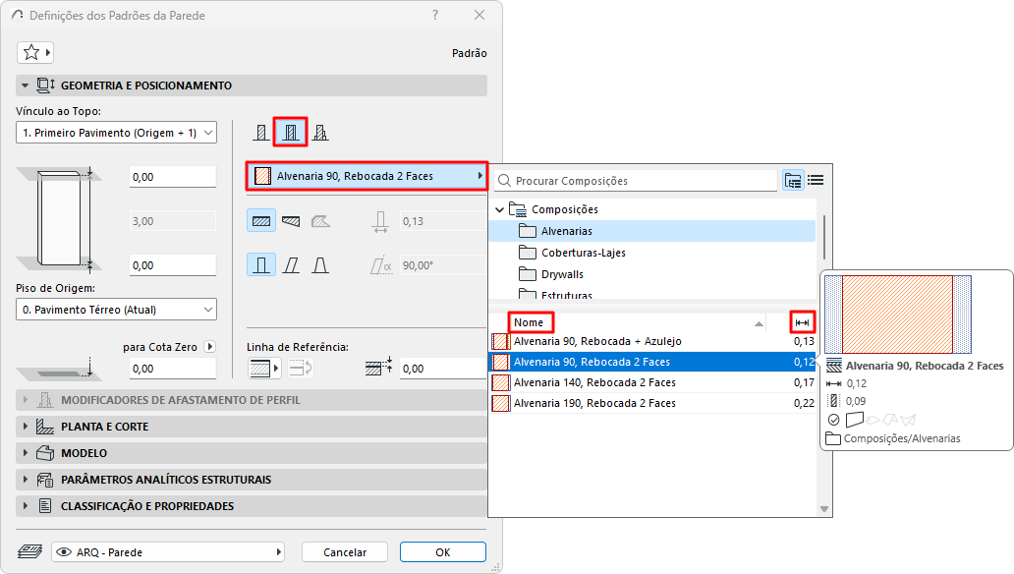The width and height of the screenshot is (1014, 574).
Task: Click the Procurar Composições search field
Action: pos(636,181)
